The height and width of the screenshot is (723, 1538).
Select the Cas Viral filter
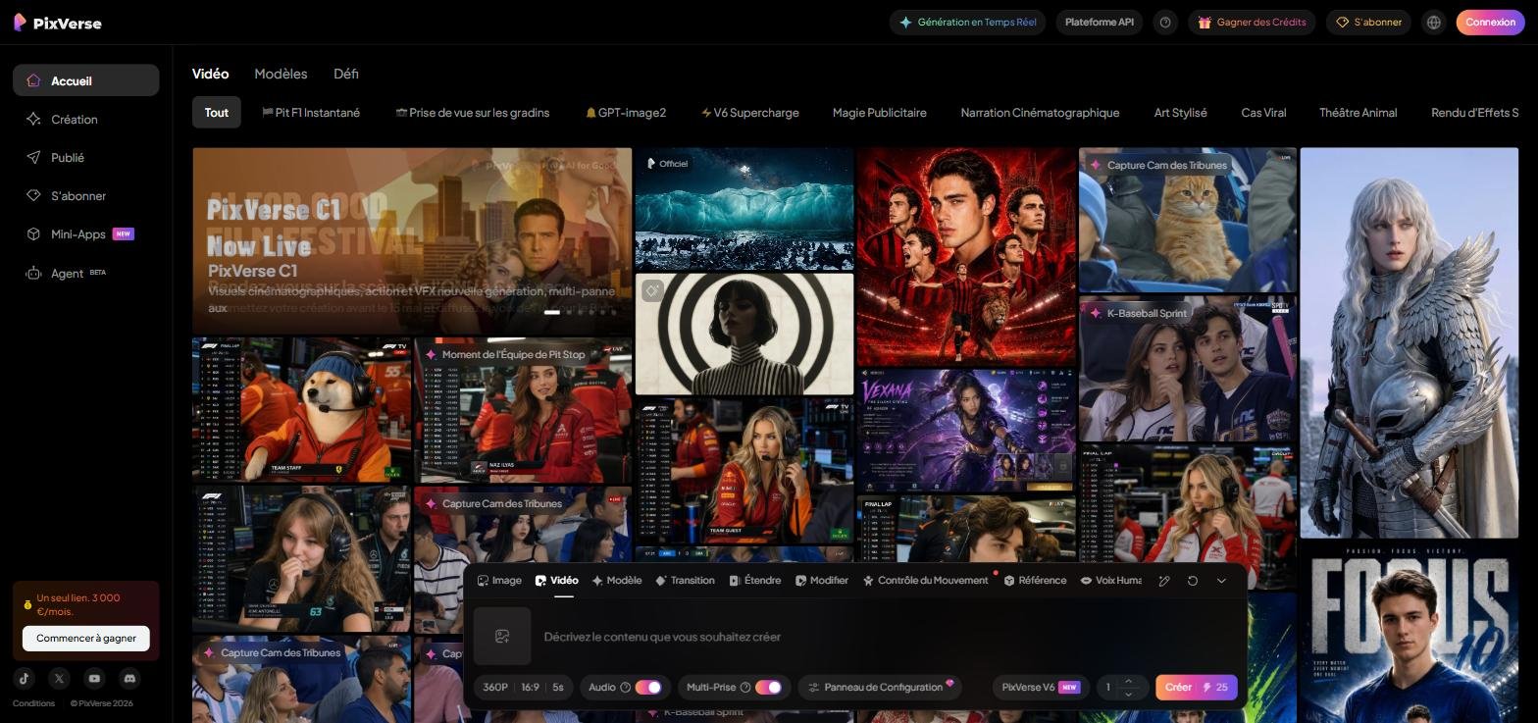point(1263,113)
